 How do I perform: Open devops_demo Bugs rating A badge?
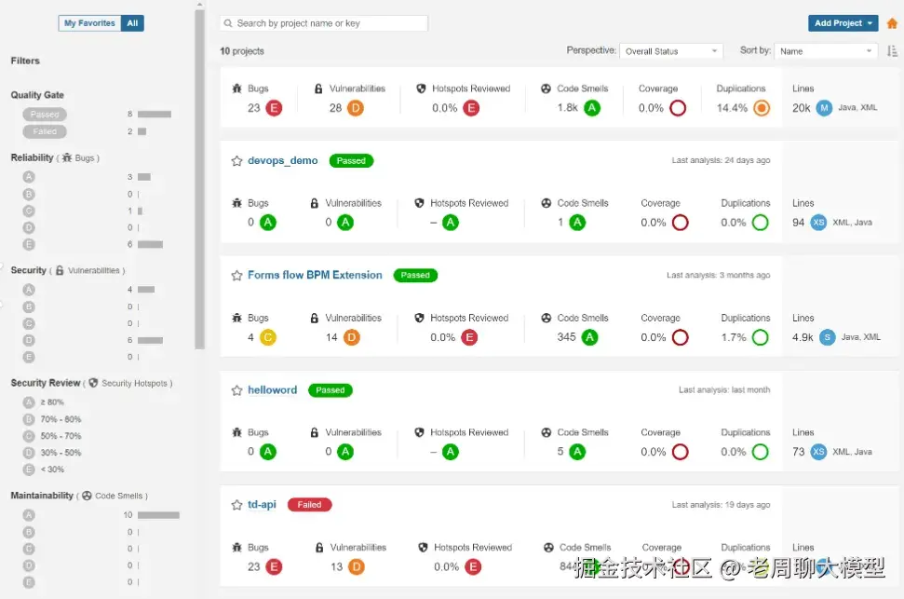pyautogui.click(x=267, y=222)
